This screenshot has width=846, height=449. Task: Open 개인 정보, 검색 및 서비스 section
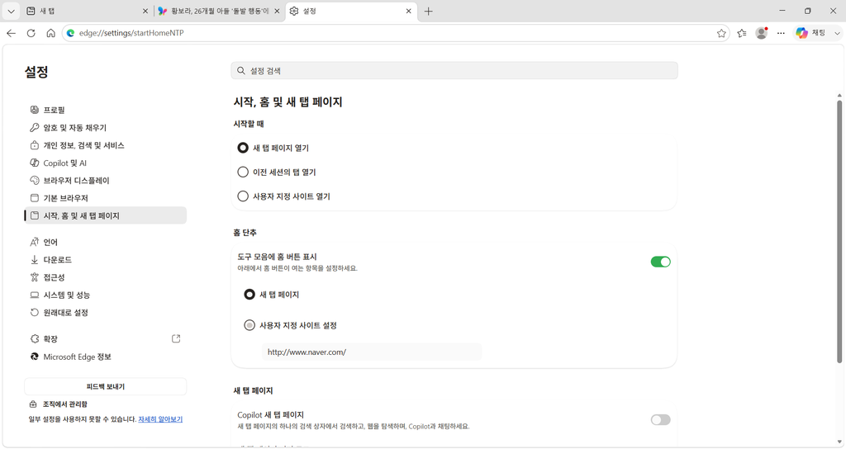coord(105,145)
